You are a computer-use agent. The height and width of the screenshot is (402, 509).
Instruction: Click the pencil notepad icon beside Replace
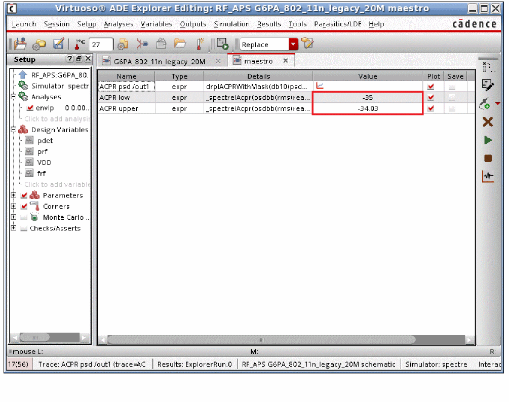(x=307, y=43)
